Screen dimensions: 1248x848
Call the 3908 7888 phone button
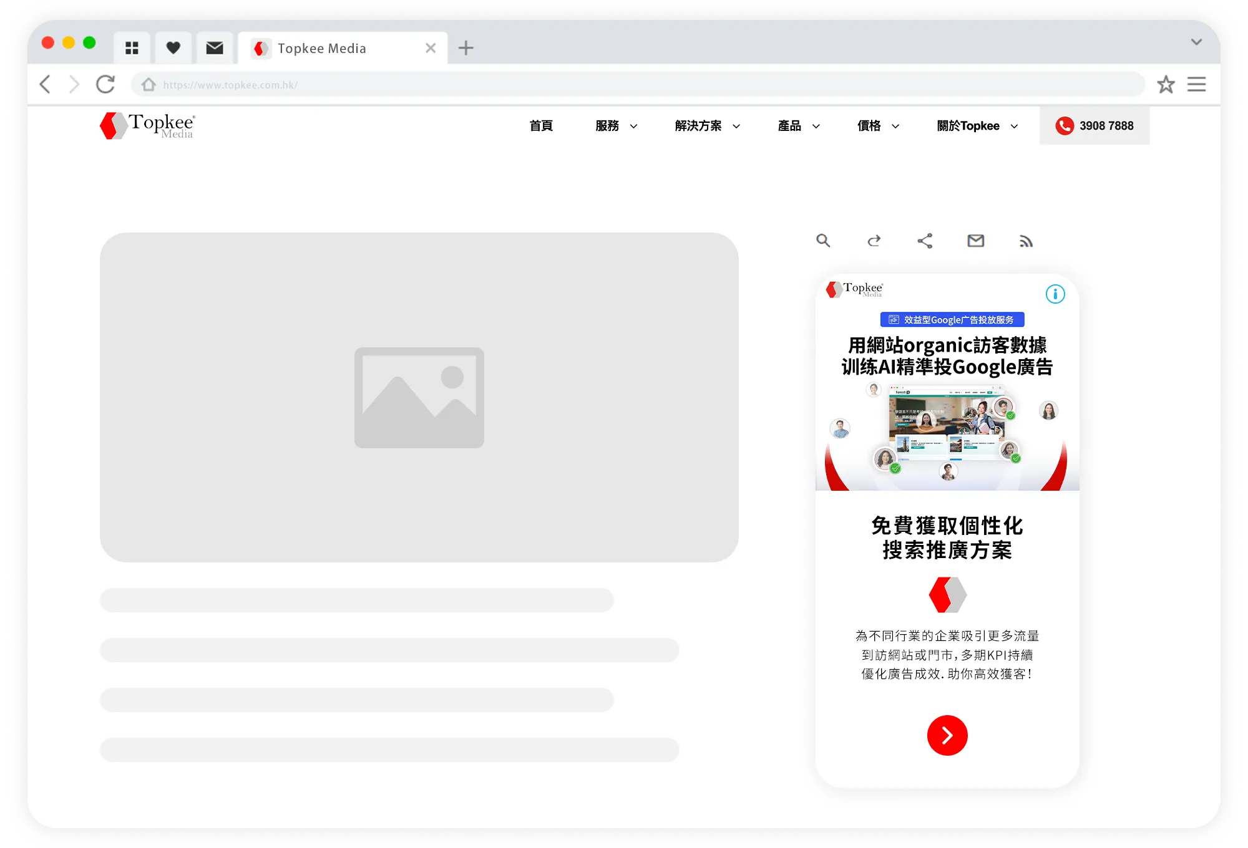(1094, 126)
